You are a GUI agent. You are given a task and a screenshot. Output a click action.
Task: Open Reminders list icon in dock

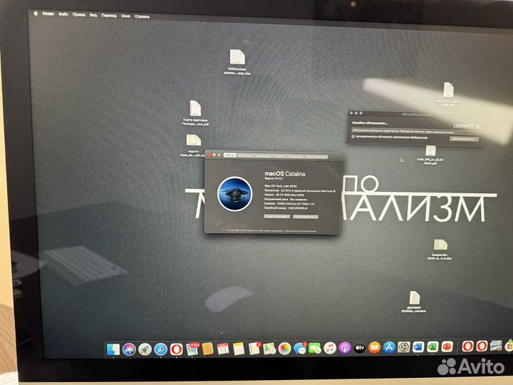(x=254, y=349)
